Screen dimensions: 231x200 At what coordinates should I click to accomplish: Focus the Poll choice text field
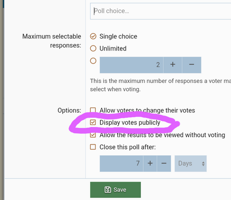pyautogui.click(x=161, y=11)
